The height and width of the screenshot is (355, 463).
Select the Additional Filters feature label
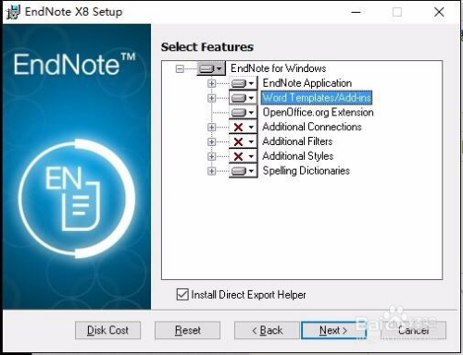click(297, 141)
